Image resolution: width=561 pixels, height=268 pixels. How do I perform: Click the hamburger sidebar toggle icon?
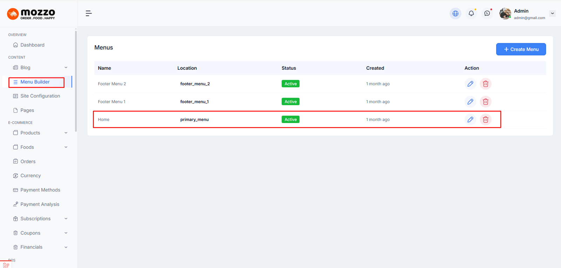(x=88, y=13)
